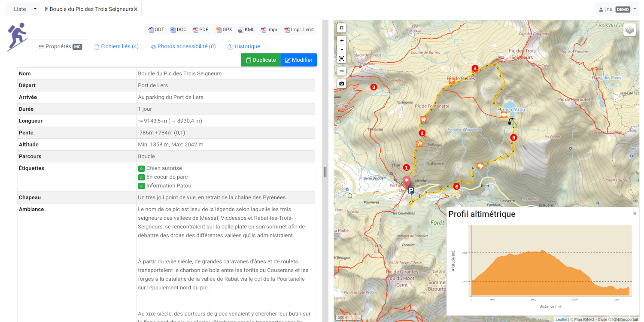Click the panel splitter handle
The width and height of the screenshot is (644, 322).
325,172
